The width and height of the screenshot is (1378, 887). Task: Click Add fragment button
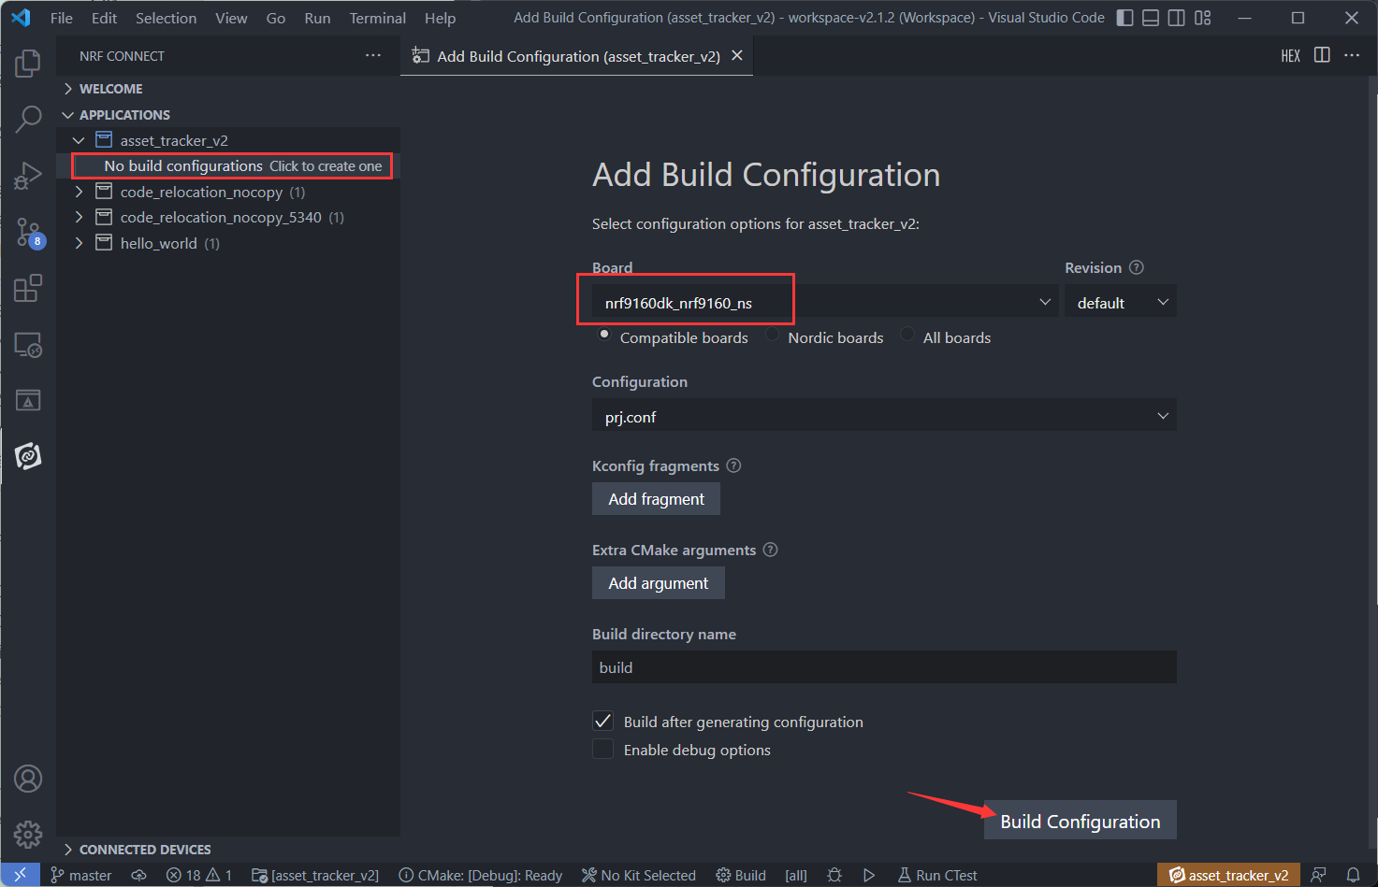coord(656,499)
